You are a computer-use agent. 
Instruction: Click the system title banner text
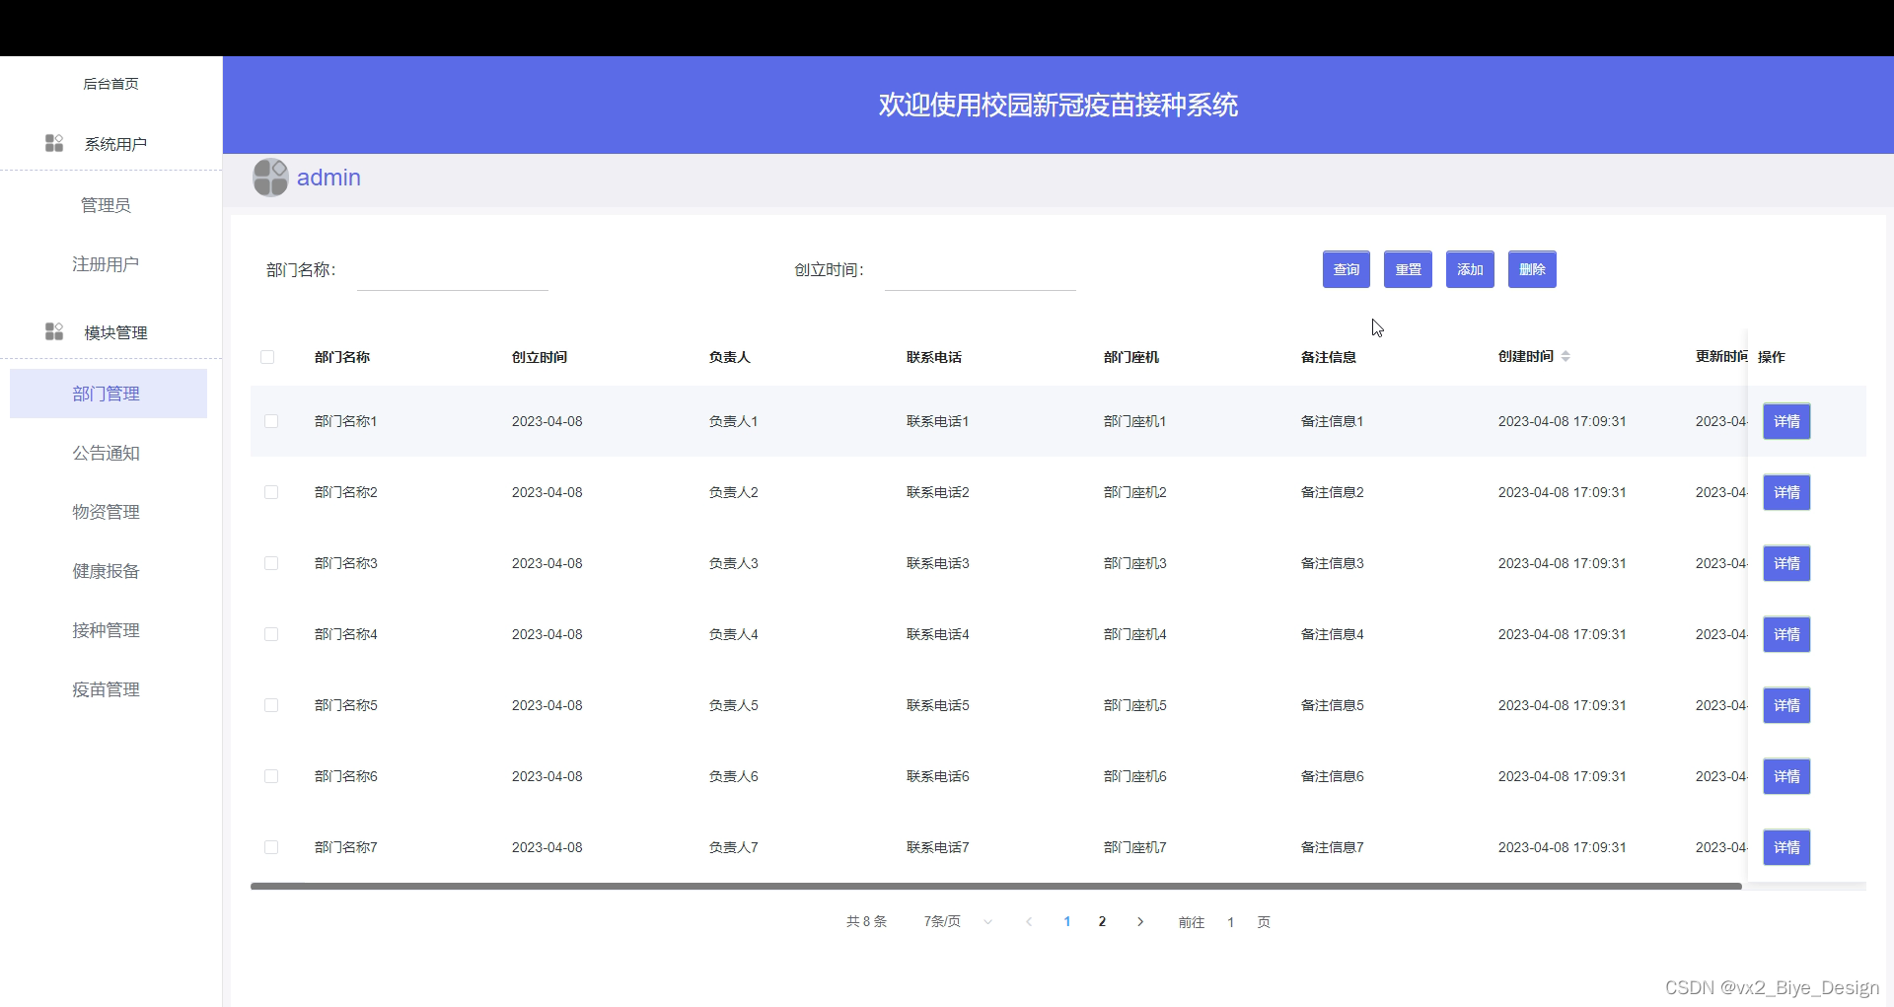(x=1058, y=105)
